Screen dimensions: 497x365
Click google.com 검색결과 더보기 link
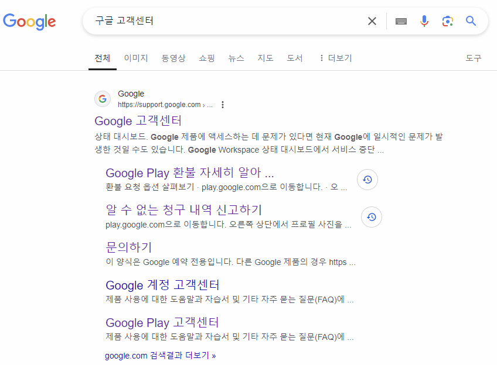click(161, 356)
